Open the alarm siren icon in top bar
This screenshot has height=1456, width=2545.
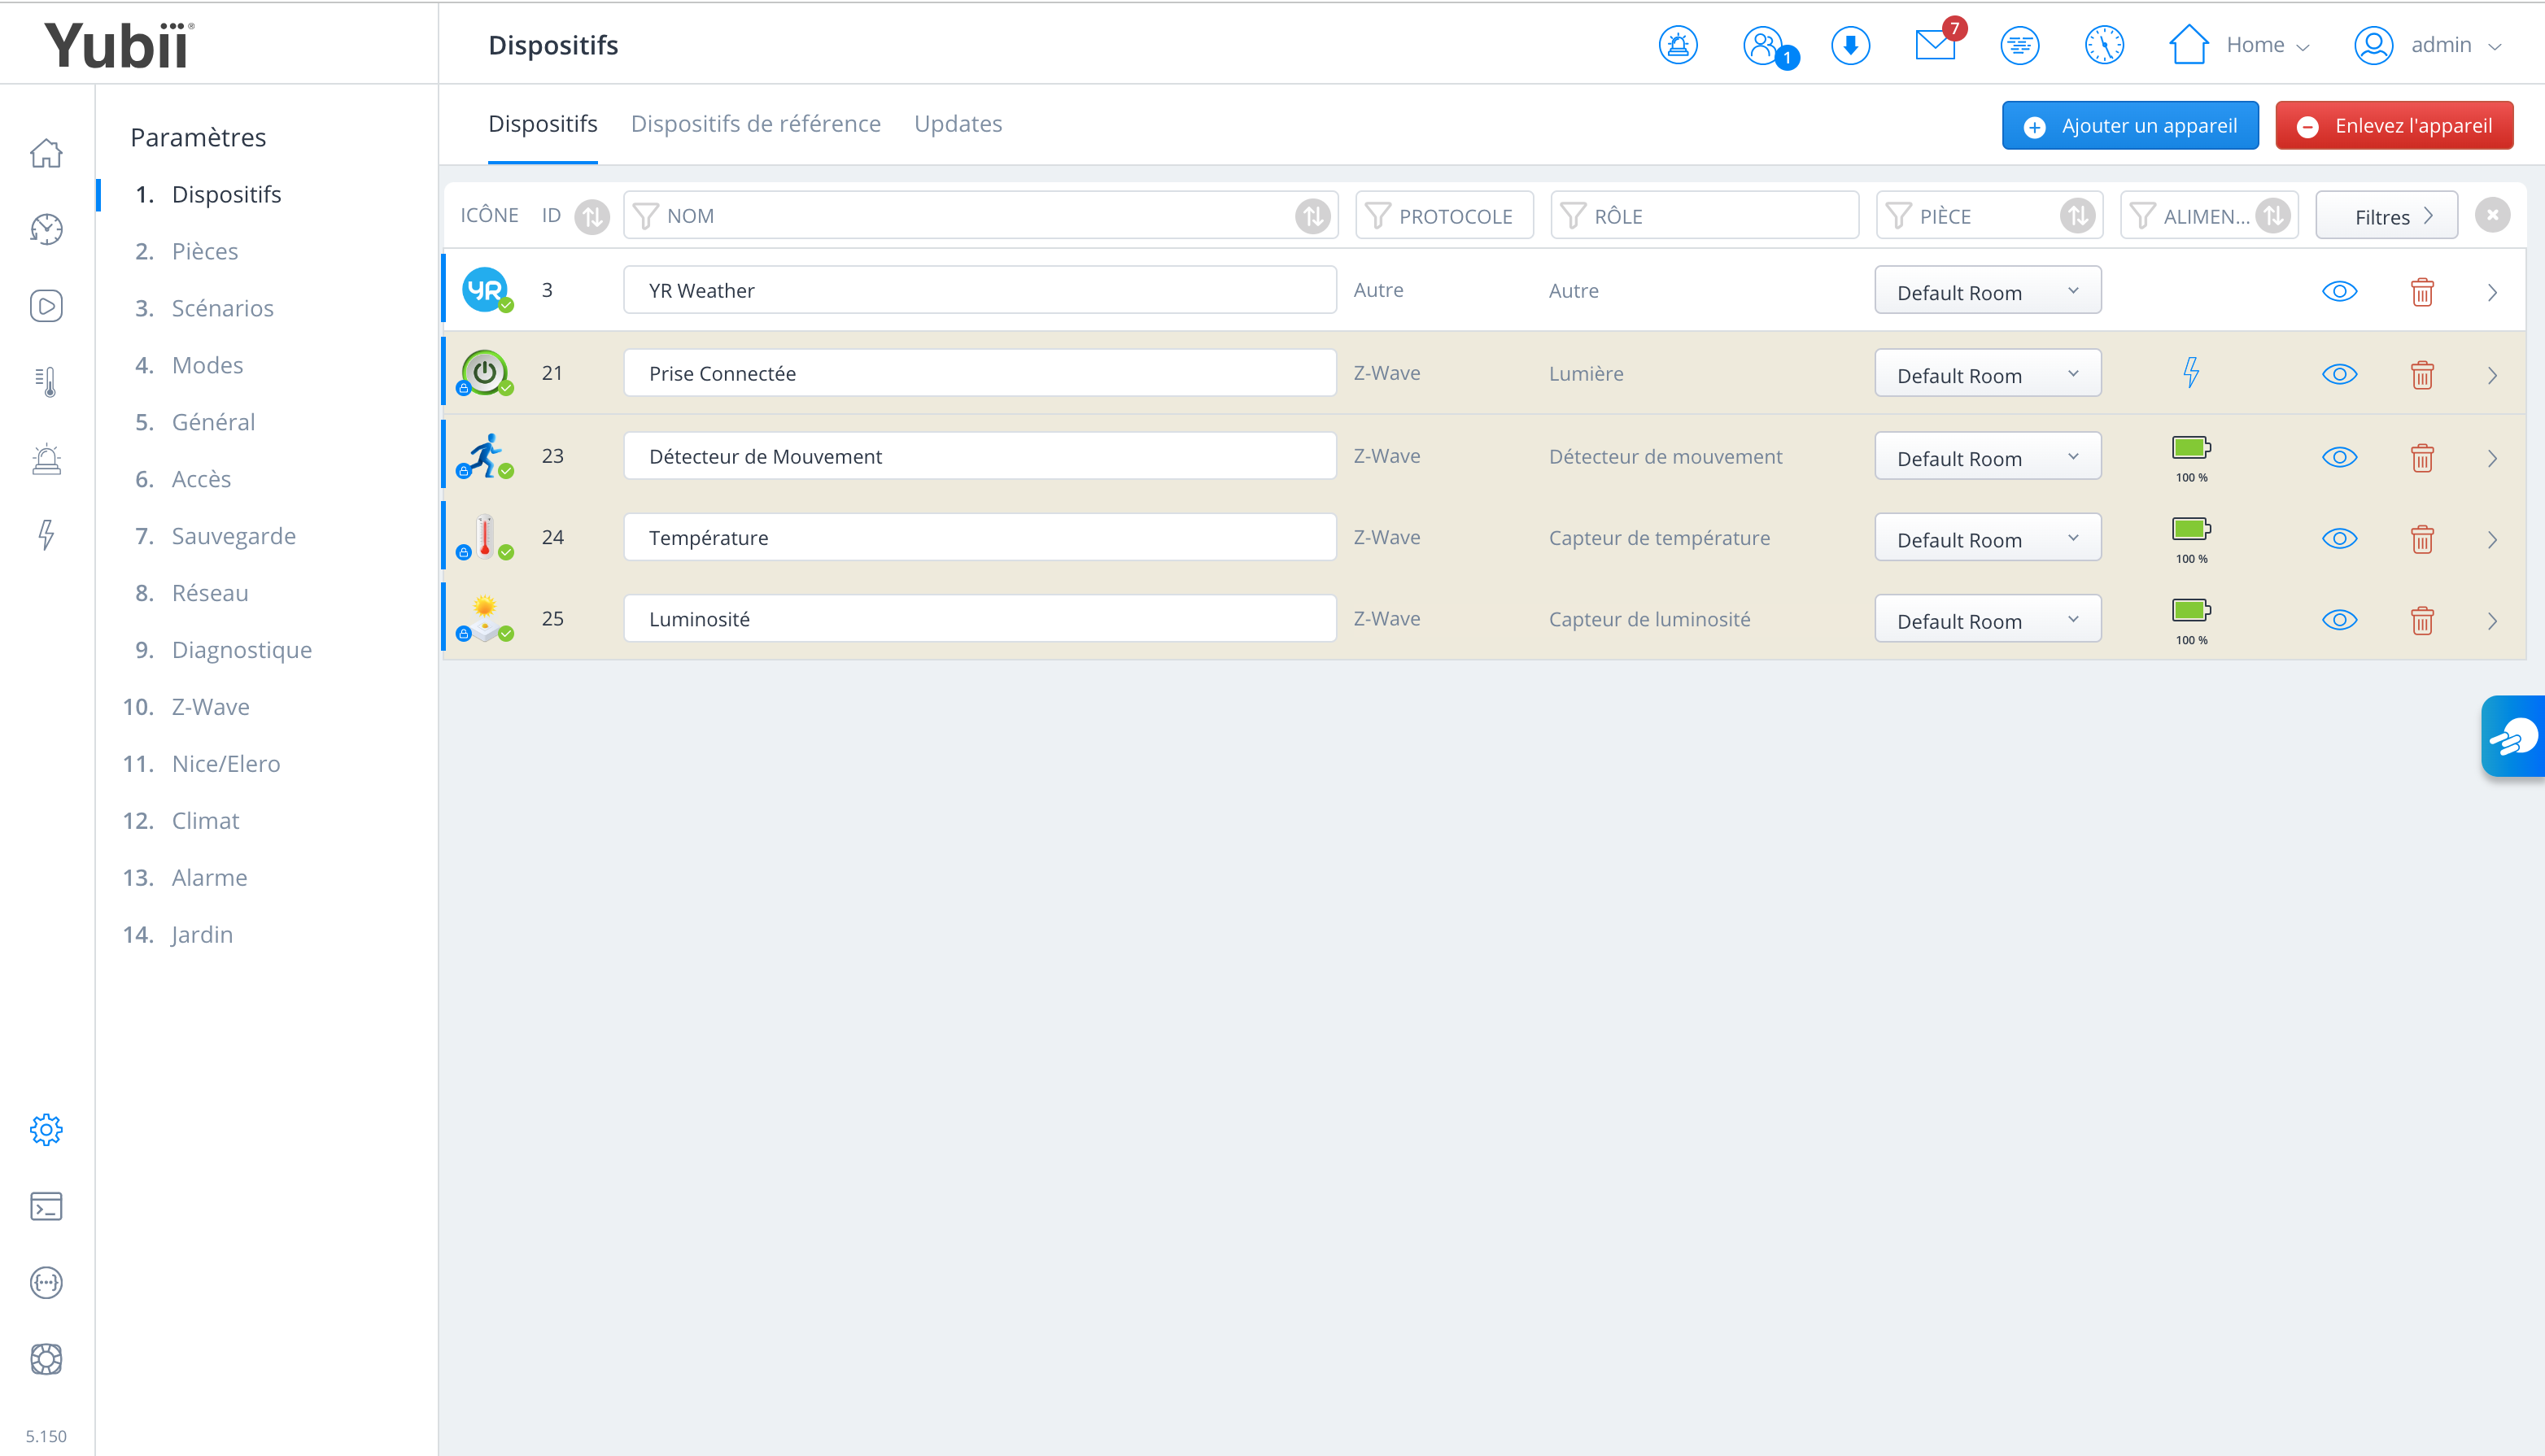pyautogui.click(x=1678, y=45)
